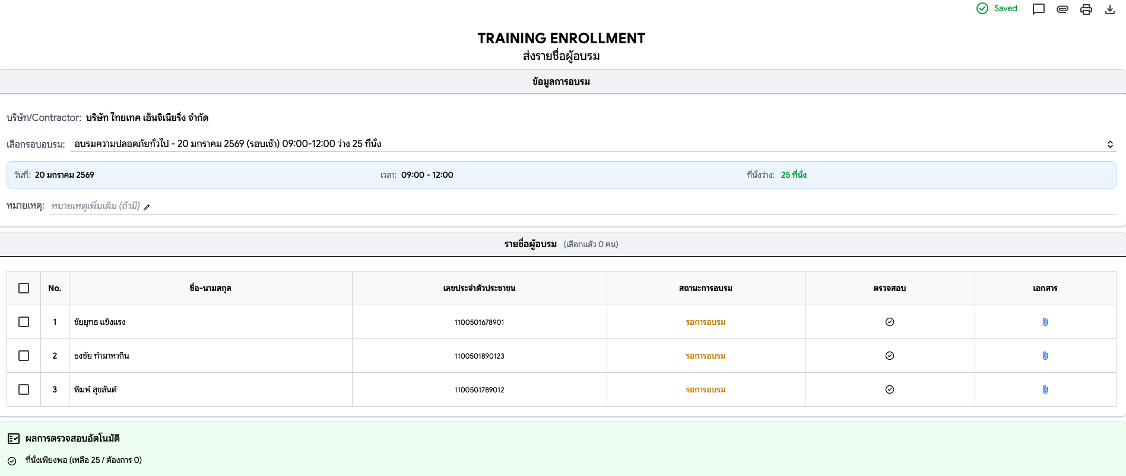Screen dimensions: 1126x476
Task: Click the attachments paperclip icon at top
Action: tap(1062, 9)
